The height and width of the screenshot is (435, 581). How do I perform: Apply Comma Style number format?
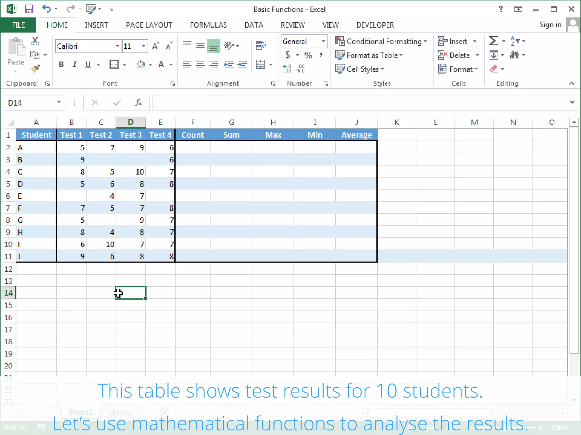pos(321,54)
